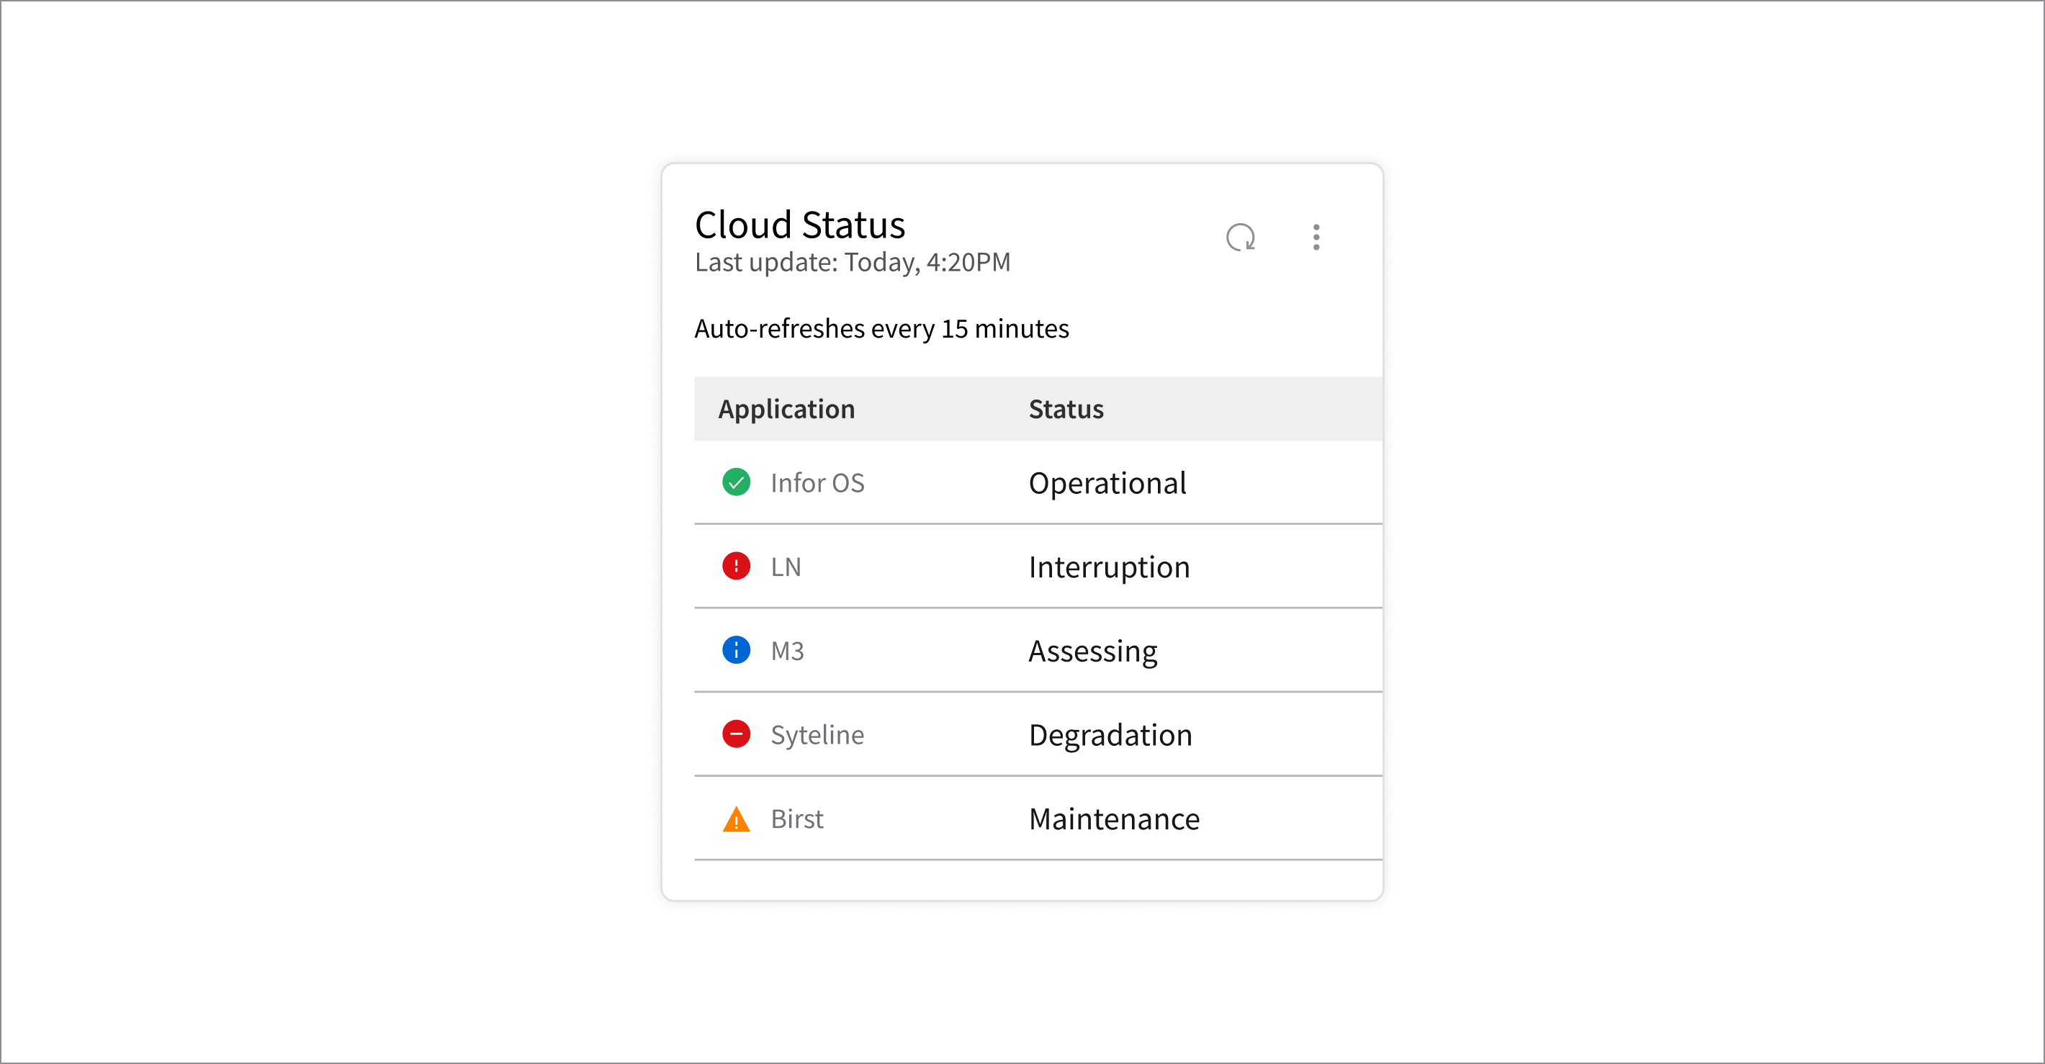This screenshot has height=1064, width=2045.
Task: Click the Last update timestamp text
Action: [x=853, y=263]
